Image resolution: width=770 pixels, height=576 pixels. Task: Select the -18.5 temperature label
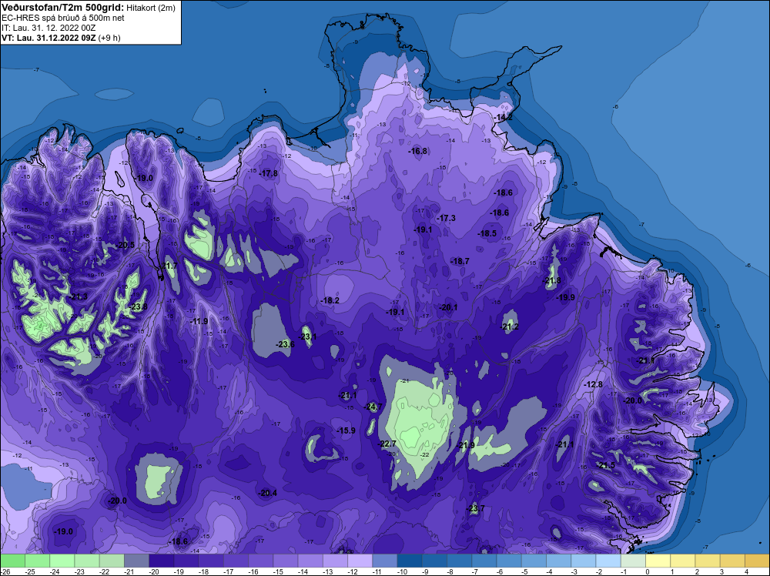[487, 234]
